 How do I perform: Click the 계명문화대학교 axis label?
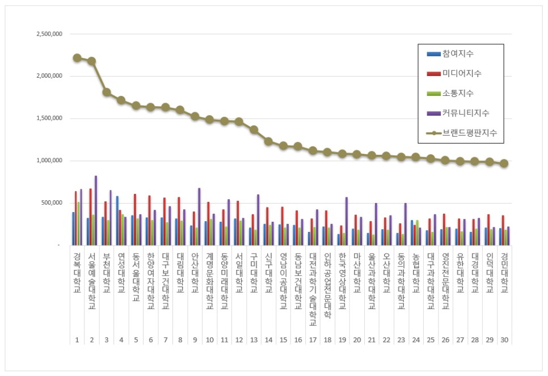(x=210, y=281)
